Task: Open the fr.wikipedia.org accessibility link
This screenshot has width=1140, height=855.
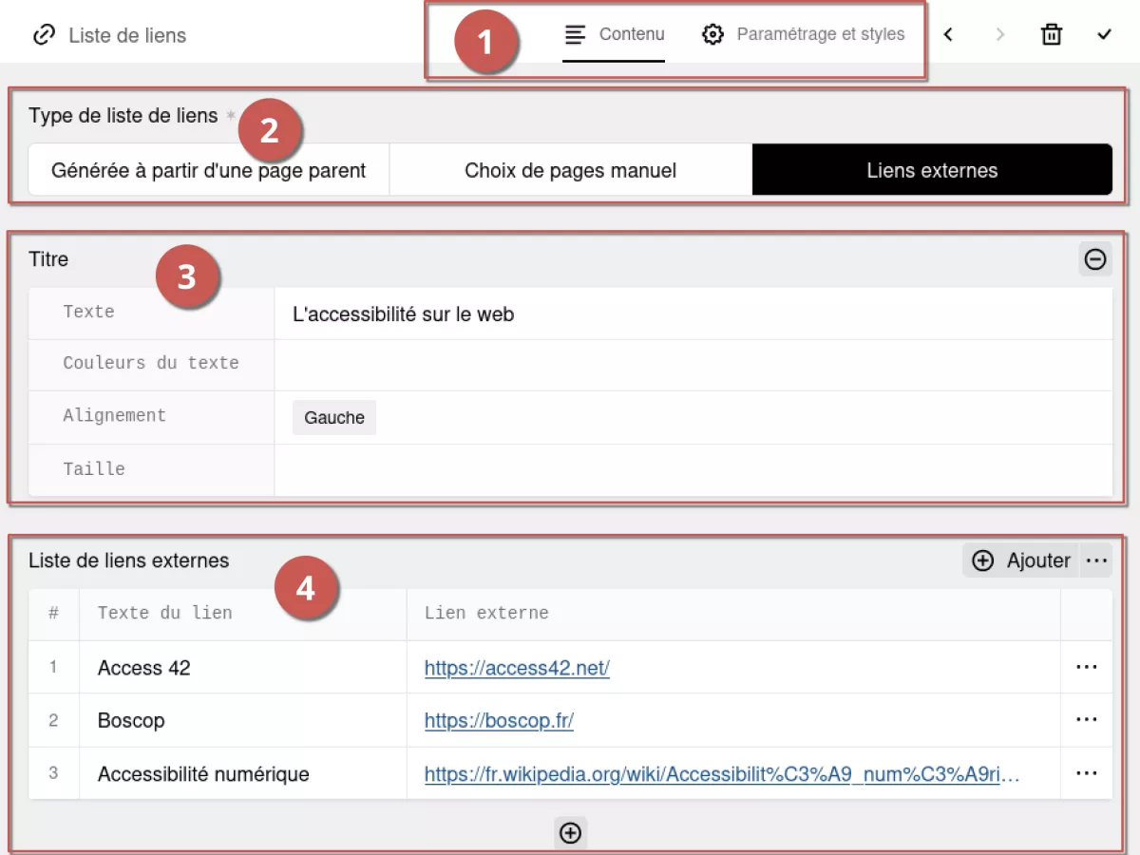Action: [722, 774]
